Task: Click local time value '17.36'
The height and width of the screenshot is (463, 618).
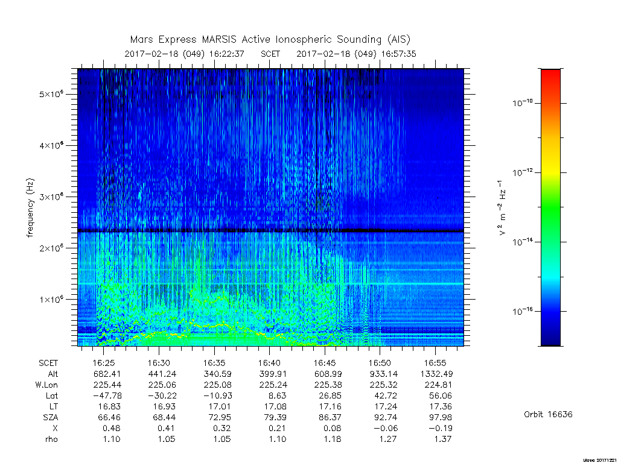Action: [x=441, y=406]
